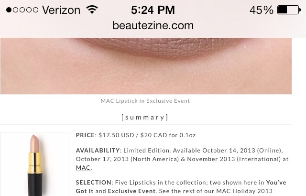Tap the bold 'Exclusive Event' shade name

coord(132,191)
